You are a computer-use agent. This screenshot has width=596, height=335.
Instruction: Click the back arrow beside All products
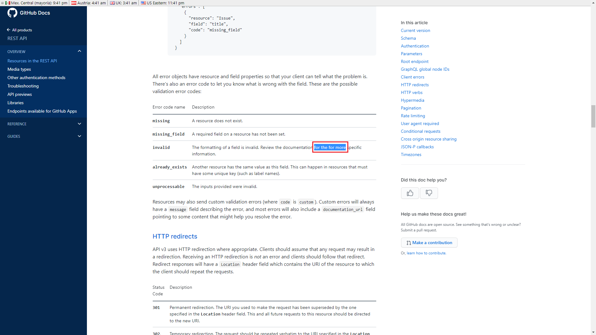[8, 29]
